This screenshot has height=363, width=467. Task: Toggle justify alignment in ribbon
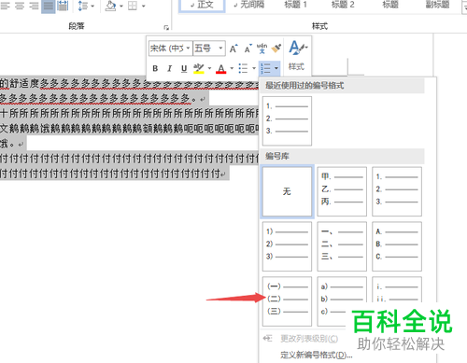[49, 6]
